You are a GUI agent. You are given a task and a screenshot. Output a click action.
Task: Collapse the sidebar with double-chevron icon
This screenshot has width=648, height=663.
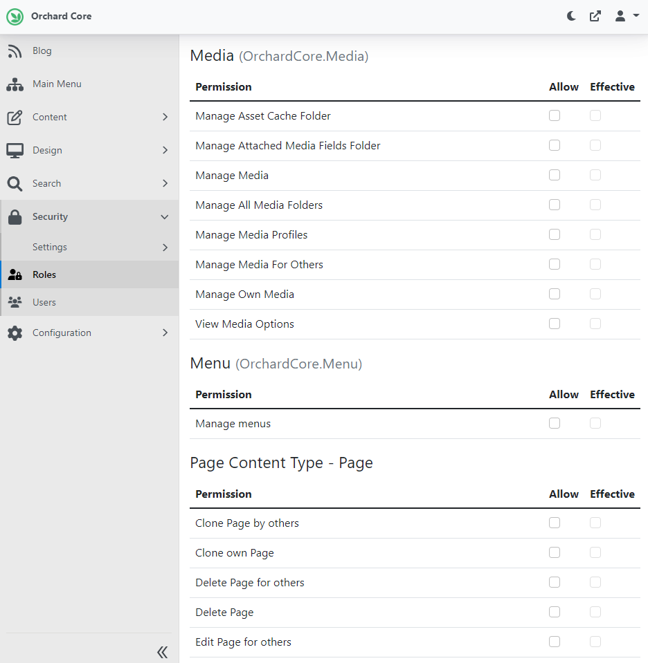coord(163,652)
